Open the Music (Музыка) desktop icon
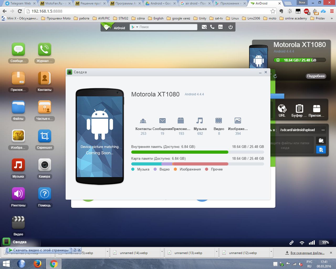This screenshot has width=336, height=269. pyautogui.click(x=18, y=165)
